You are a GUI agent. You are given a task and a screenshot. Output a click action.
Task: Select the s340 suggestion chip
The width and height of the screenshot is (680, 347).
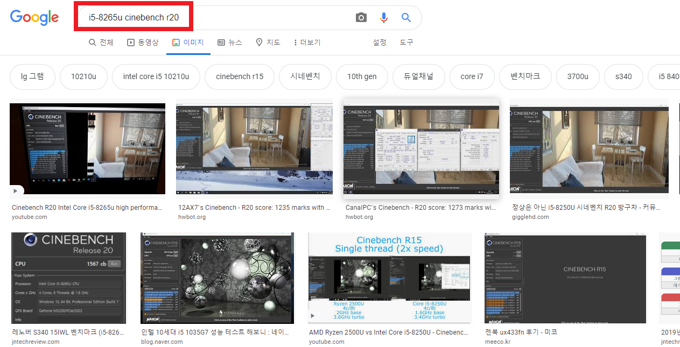623,76
